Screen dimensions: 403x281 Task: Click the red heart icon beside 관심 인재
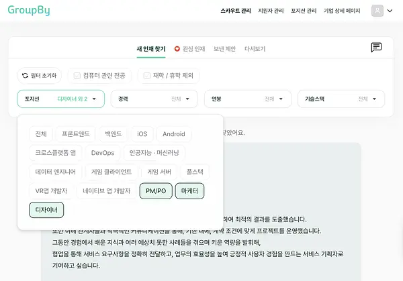click(177, 48)
